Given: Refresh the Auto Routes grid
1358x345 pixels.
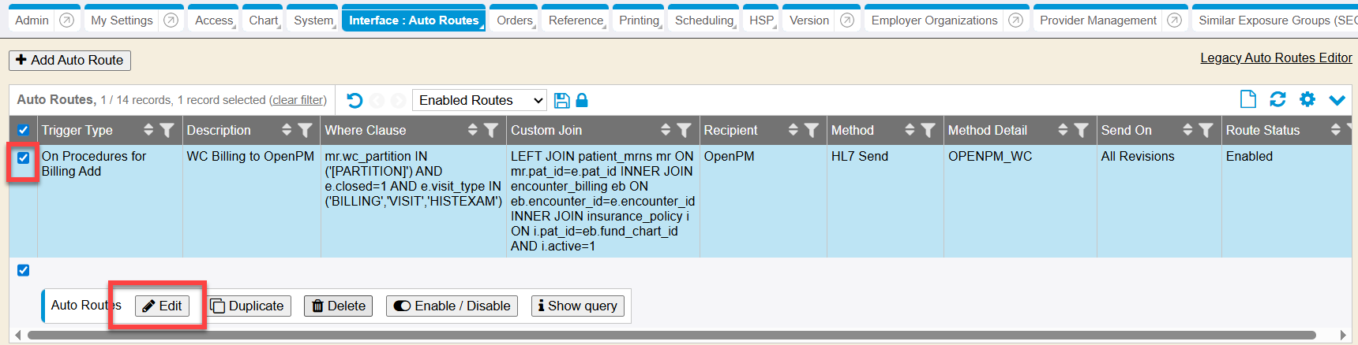Looking at the screenshot, I should [x=1277, y=99].
